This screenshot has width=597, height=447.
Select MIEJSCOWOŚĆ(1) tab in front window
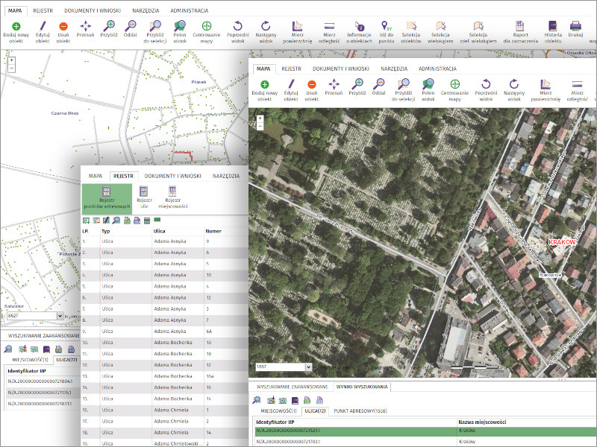click(x=278, y=411)
